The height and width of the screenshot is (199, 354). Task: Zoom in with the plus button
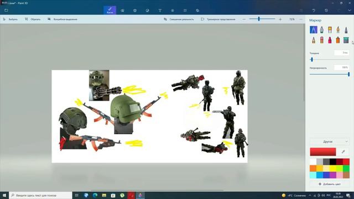[x=280, y=19]
